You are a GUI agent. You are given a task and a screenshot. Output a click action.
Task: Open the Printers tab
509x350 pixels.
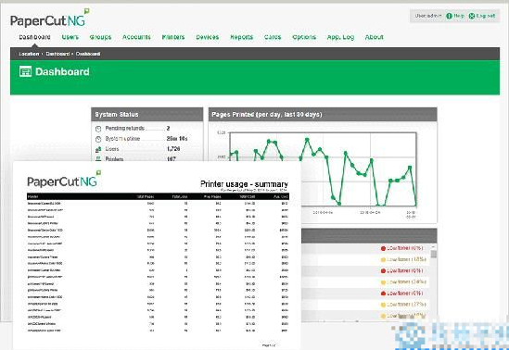point(173,37)
